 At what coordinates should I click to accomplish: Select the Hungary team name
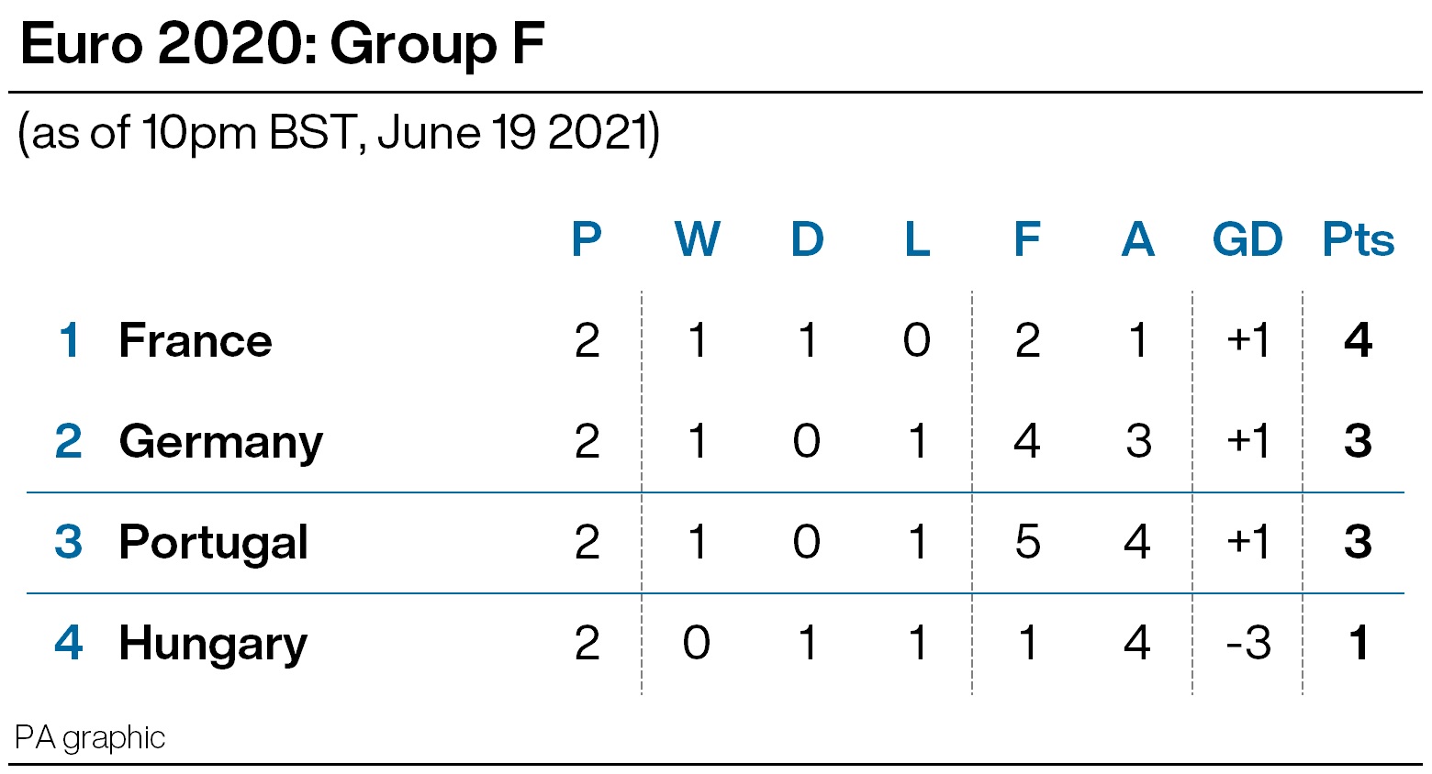pyautogui.click(x=213, y=645)
